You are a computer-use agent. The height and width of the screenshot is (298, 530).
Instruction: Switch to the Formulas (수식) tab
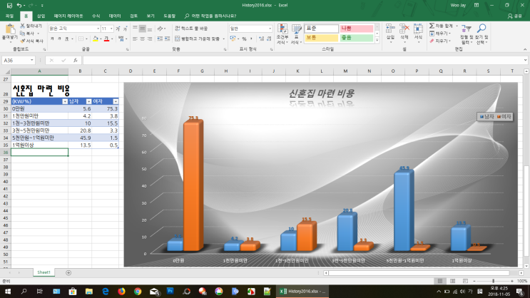pyautogui.click(x=96, y=16)
